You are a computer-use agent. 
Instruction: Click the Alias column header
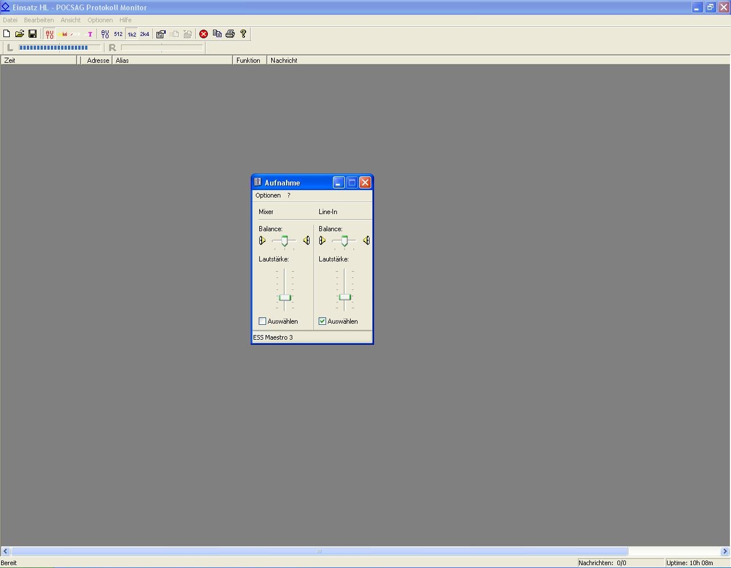pos(122,61)
